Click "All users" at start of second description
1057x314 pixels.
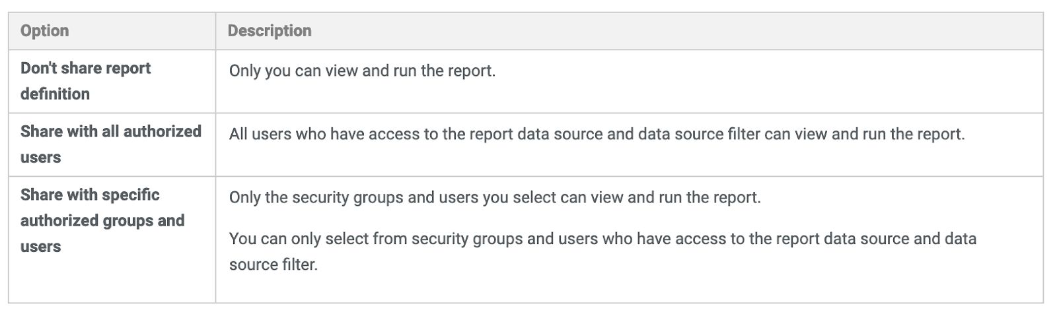[260, 134]
